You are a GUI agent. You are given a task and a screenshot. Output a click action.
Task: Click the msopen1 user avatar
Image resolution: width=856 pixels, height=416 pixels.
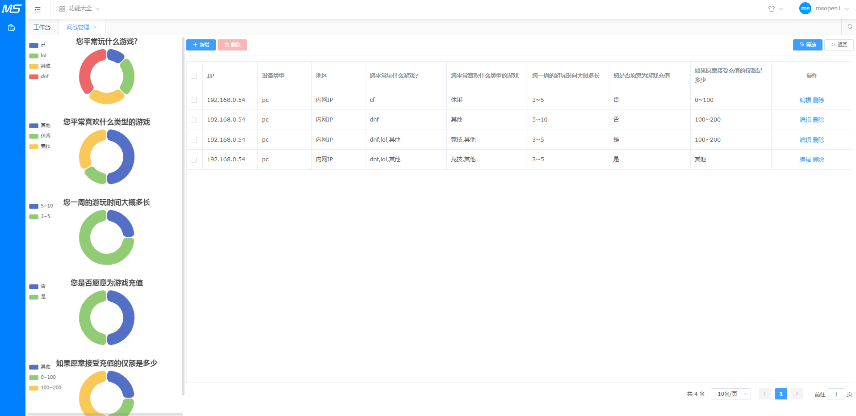tap(805, 8)
